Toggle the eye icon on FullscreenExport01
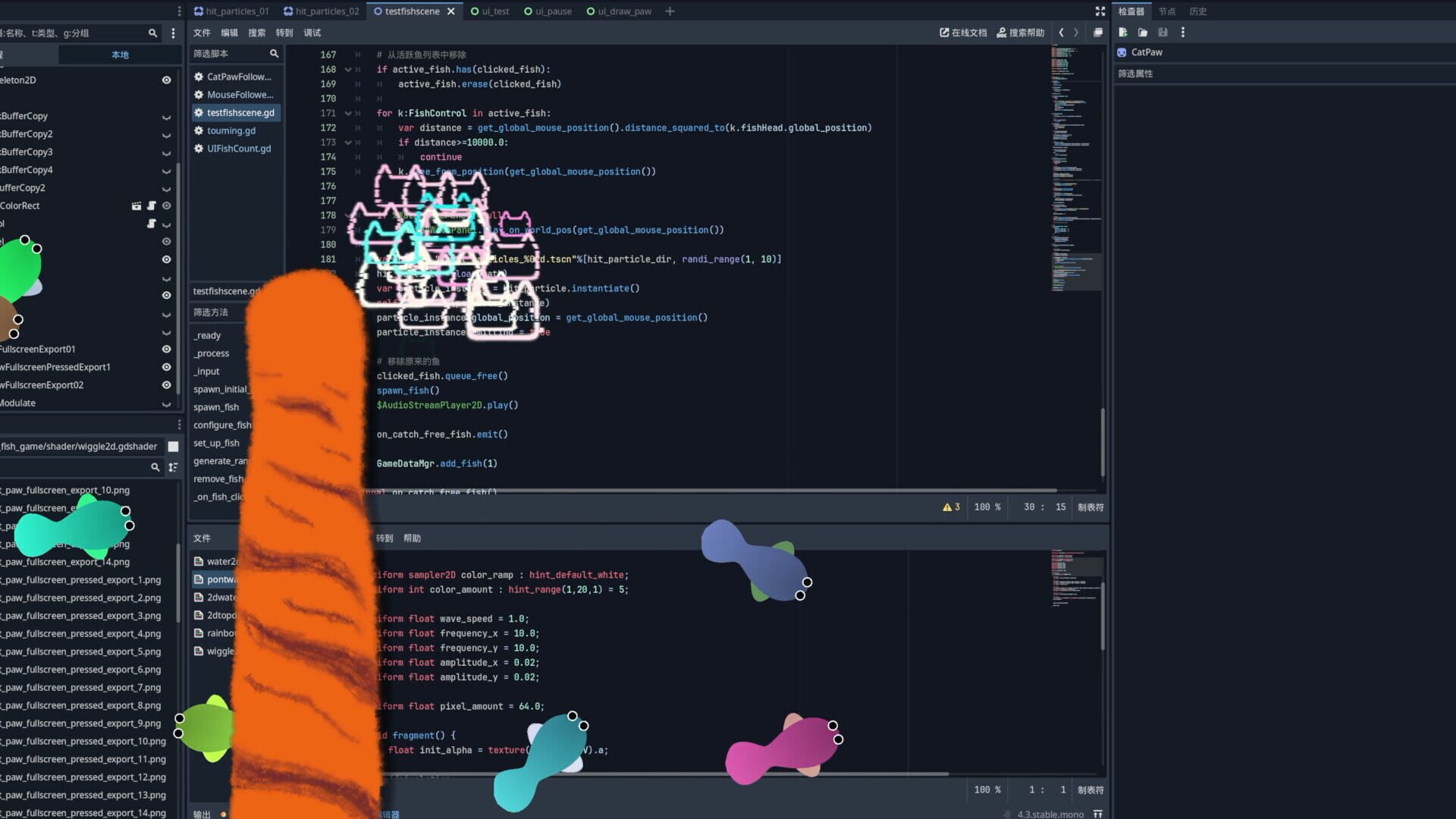The image size is (1456, 819). [167, 349]
